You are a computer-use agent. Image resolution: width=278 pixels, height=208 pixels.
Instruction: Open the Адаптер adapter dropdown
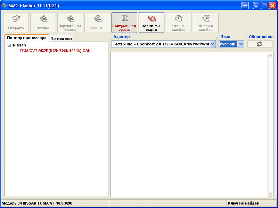point(213,44)
